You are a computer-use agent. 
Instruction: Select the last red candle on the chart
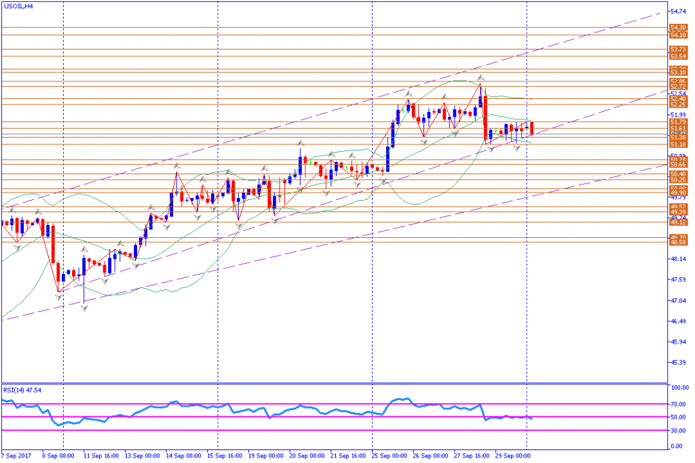[x=532, y=128]
